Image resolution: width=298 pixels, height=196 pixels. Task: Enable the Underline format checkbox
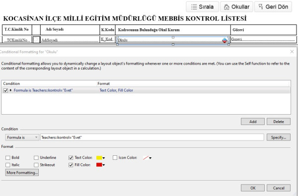pyautogui.click(x=36, y=158)
